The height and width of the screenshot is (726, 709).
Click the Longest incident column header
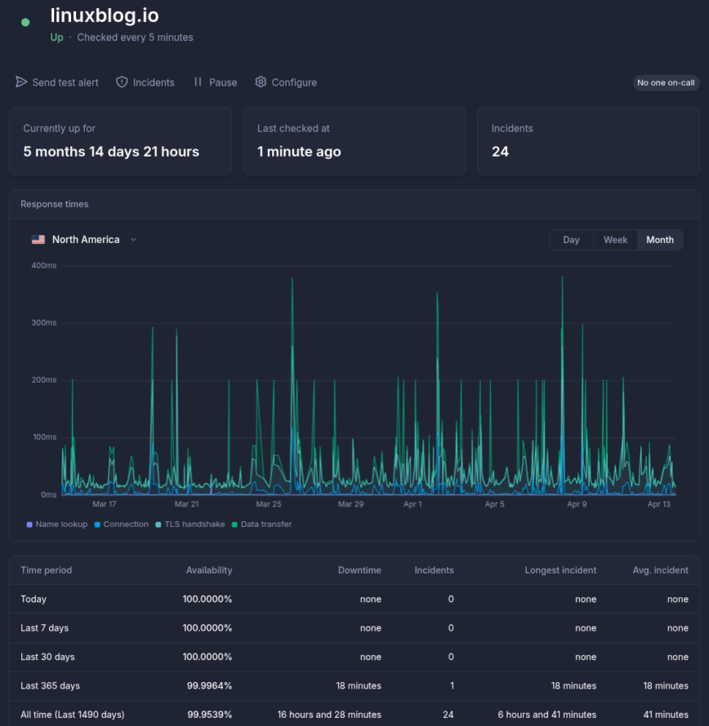click(x=560, y=570)
